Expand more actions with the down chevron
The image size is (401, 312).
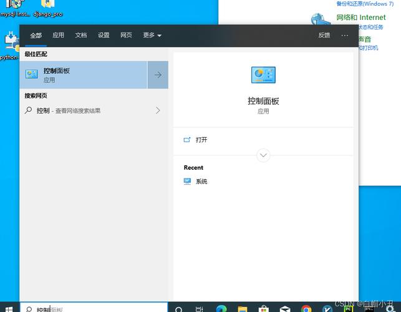coord(263,155)
